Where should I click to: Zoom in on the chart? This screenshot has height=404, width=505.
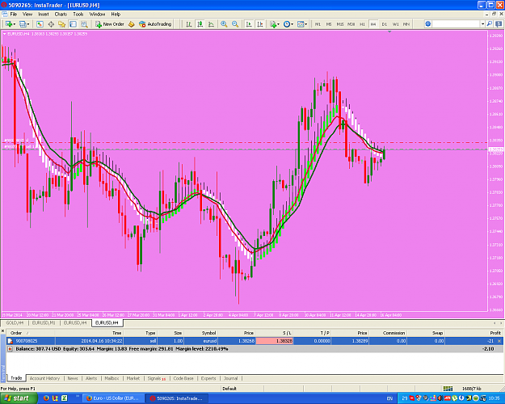(224, 24)
